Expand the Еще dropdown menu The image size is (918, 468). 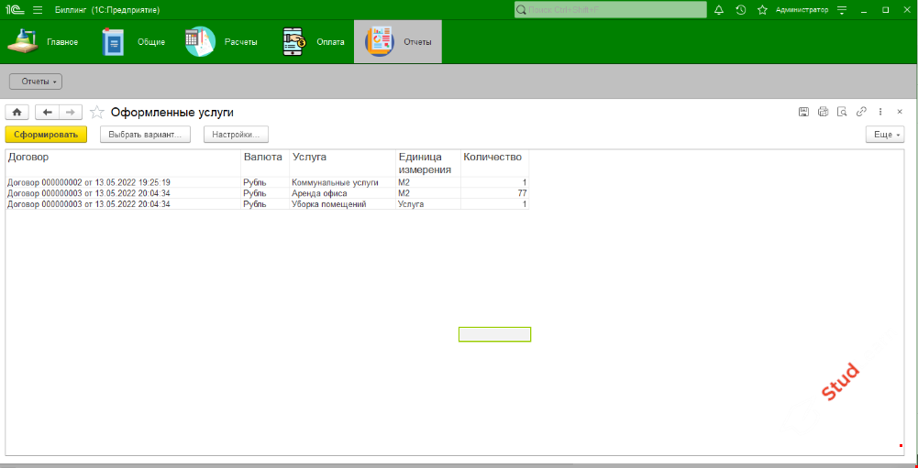[x=885, y=135]
